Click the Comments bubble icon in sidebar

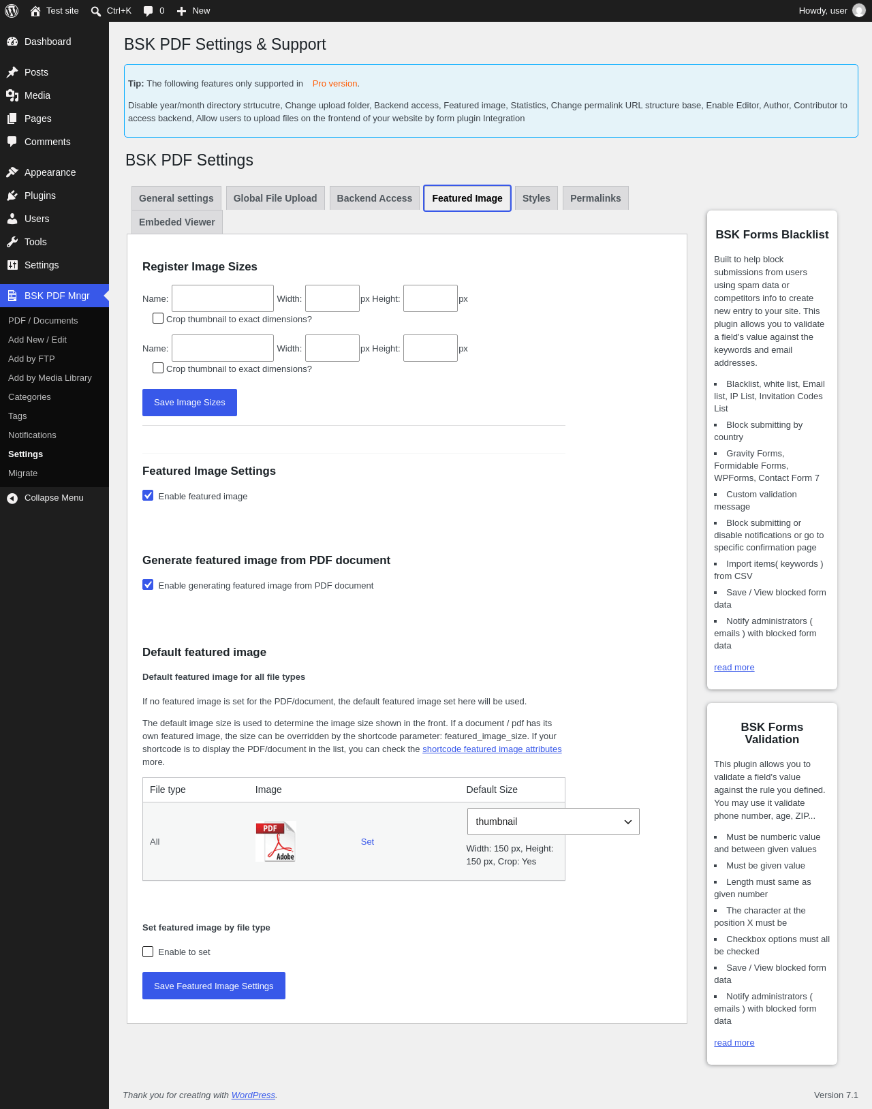tap(12, 142)
